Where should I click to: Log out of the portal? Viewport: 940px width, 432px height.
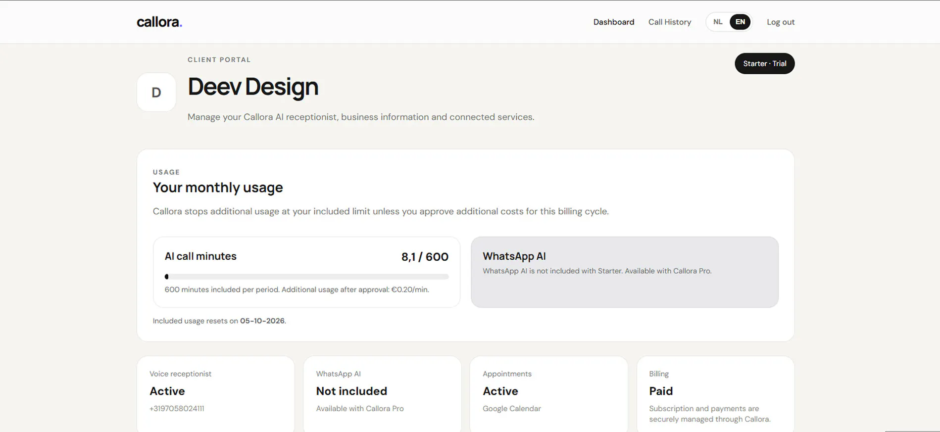pyautogui.click(x=781, y=22)
